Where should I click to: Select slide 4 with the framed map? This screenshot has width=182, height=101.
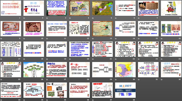(79, 8)
